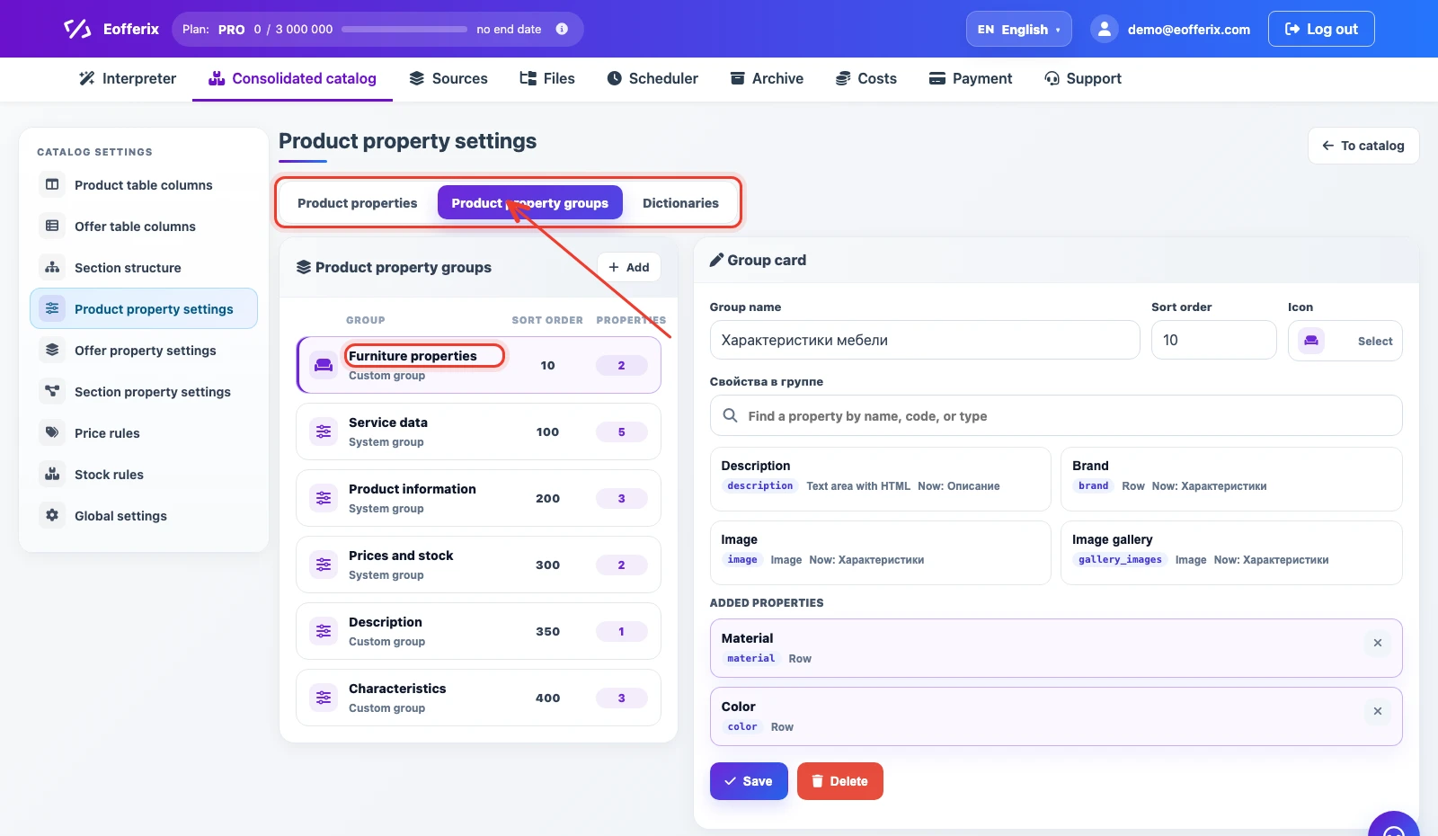Viewport: 1438px width, 836px height.
Task: Click the Product property settings sliders icon
Action: [x=52, y=308]
